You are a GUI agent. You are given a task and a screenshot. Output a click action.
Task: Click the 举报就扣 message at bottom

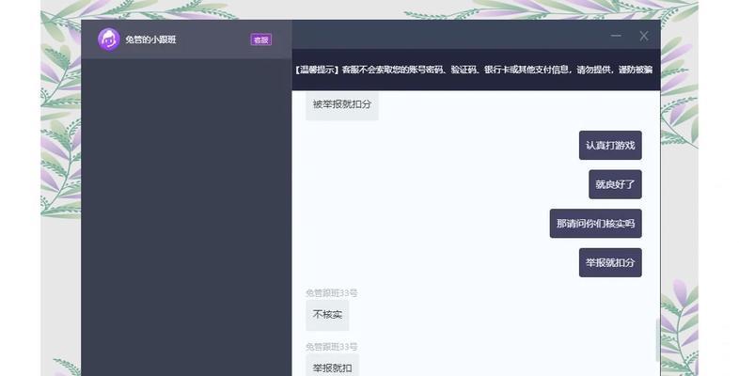(x=332, y=367)
